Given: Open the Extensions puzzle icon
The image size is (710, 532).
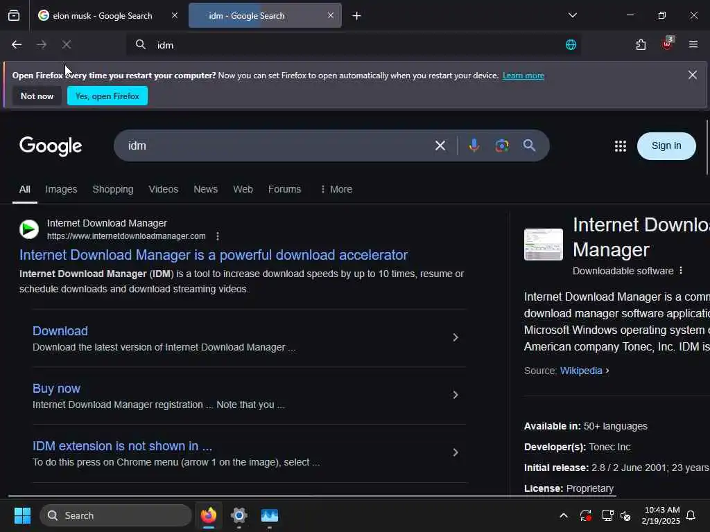Looking at the screenshot, I should coord(641,44).
